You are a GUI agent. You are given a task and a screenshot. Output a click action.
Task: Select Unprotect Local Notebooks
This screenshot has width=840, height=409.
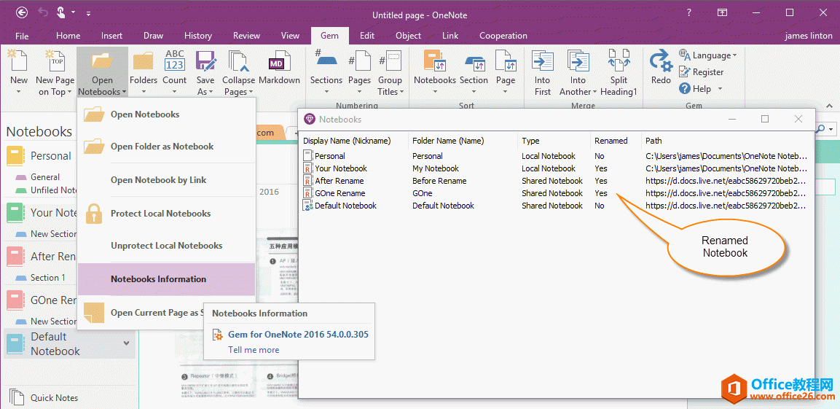point(166,246)
